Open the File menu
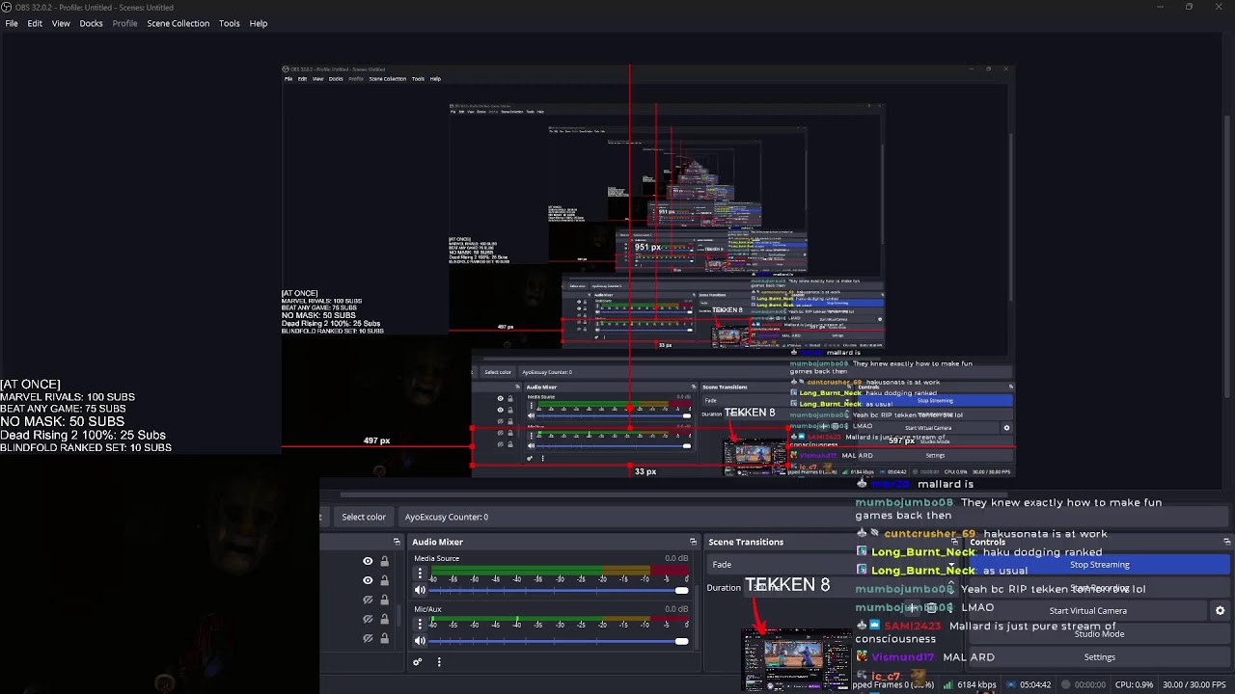Image resolution: width=1235 pixels, height=694 pixels. point(12,23)
